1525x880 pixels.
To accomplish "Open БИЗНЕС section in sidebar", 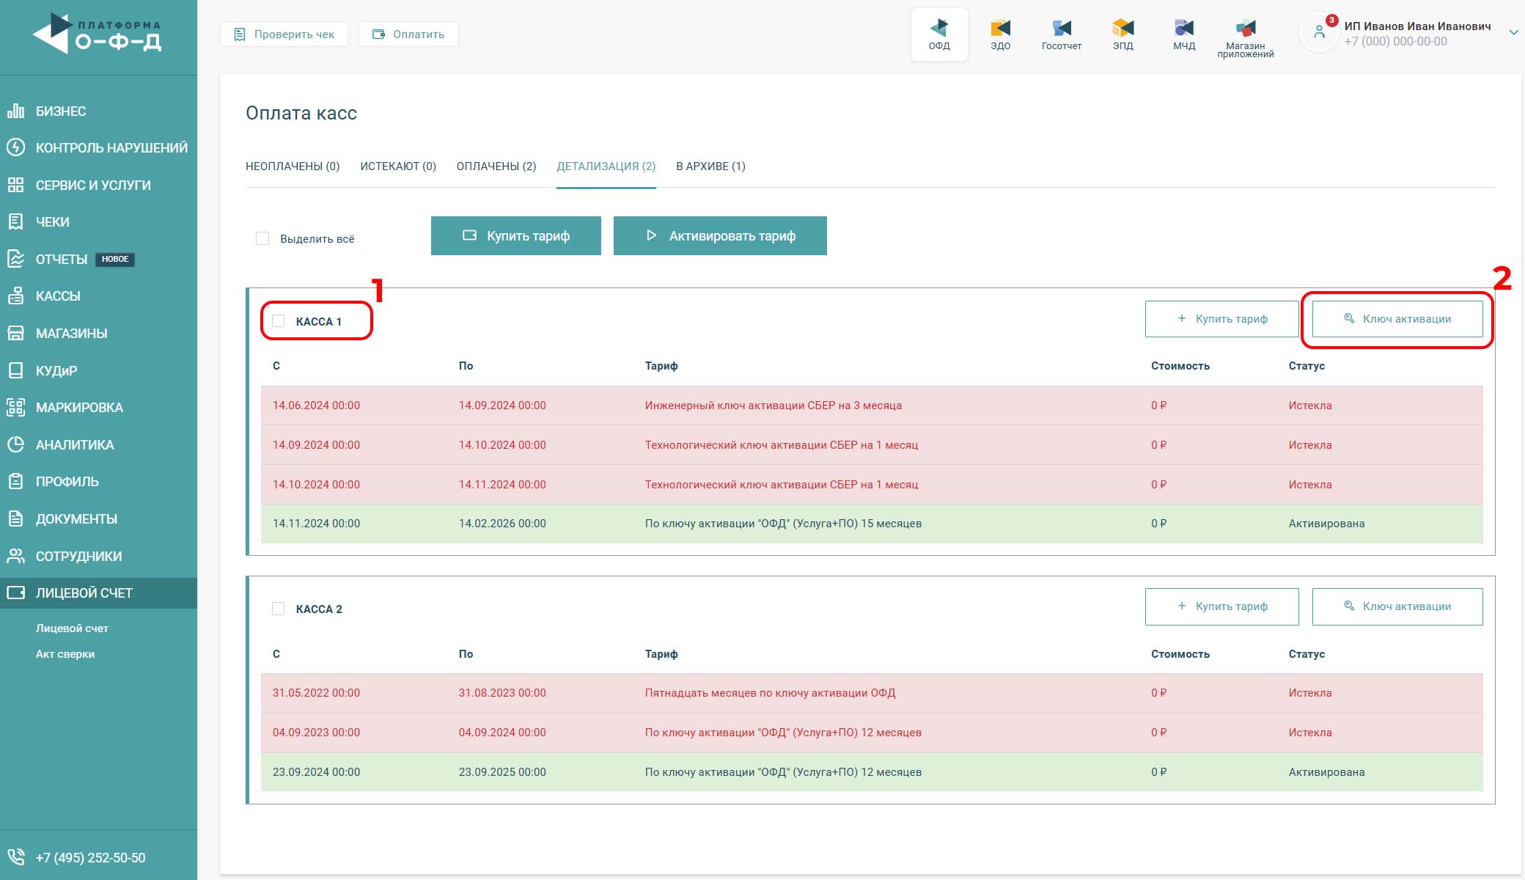I will 98,111.
